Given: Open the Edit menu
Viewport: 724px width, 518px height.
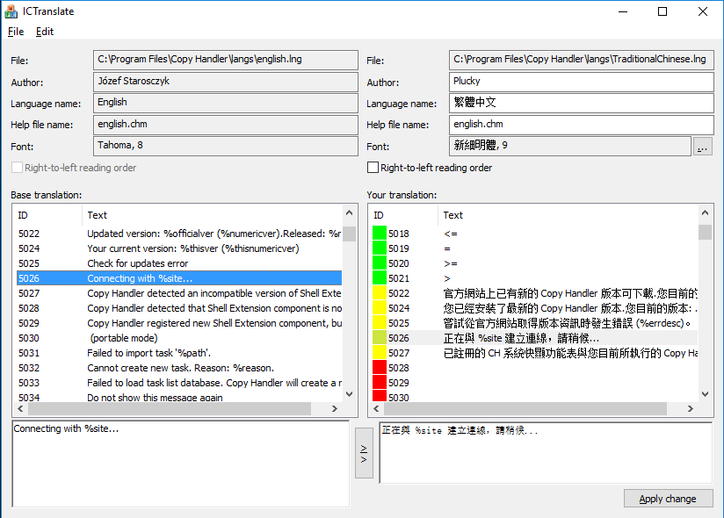Looking at the screenshot, I should (x=45, y=32).
